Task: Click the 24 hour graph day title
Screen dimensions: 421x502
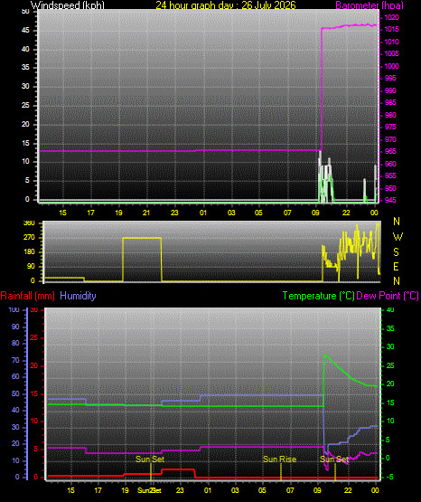Action: 226,5
